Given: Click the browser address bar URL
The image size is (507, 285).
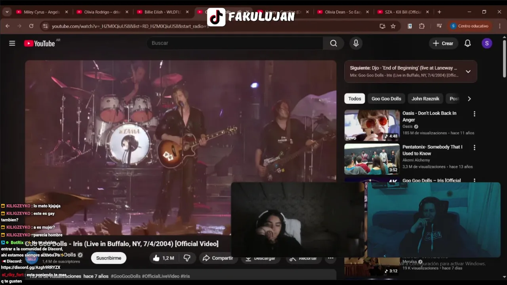Looking at the screenshot, I should (x=130, y=26).
